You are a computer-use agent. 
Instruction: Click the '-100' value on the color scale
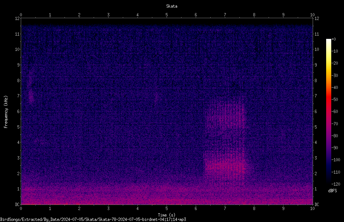336,160
